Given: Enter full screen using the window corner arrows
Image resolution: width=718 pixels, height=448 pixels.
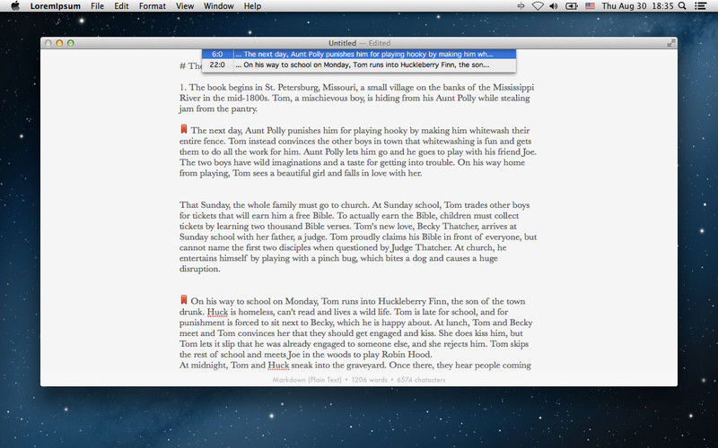Looking at the screenshot, I should [670, 43].
